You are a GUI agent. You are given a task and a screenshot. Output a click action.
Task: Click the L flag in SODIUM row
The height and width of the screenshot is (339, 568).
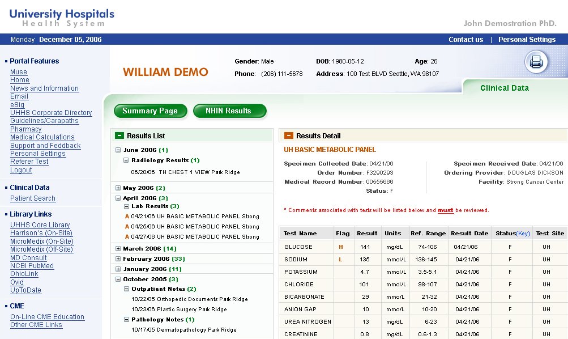340,259
